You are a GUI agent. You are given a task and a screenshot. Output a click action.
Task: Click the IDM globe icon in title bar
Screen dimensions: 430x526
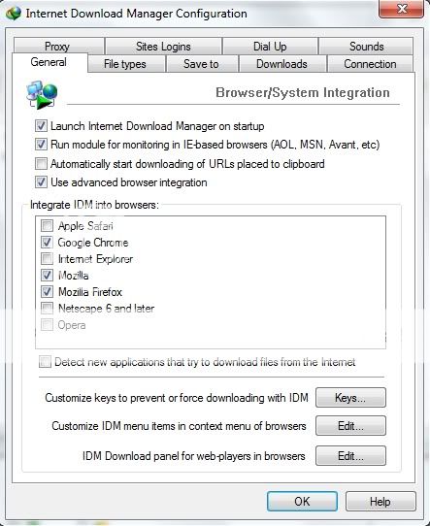tap(14, 13)
